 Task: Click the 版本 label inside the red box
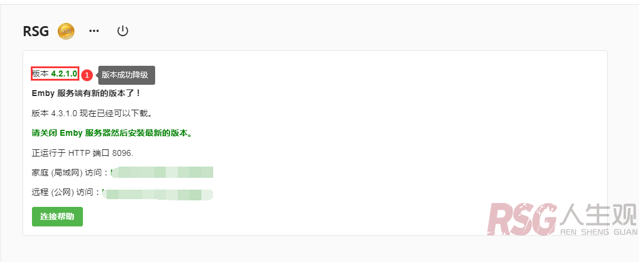pos(40,74)
